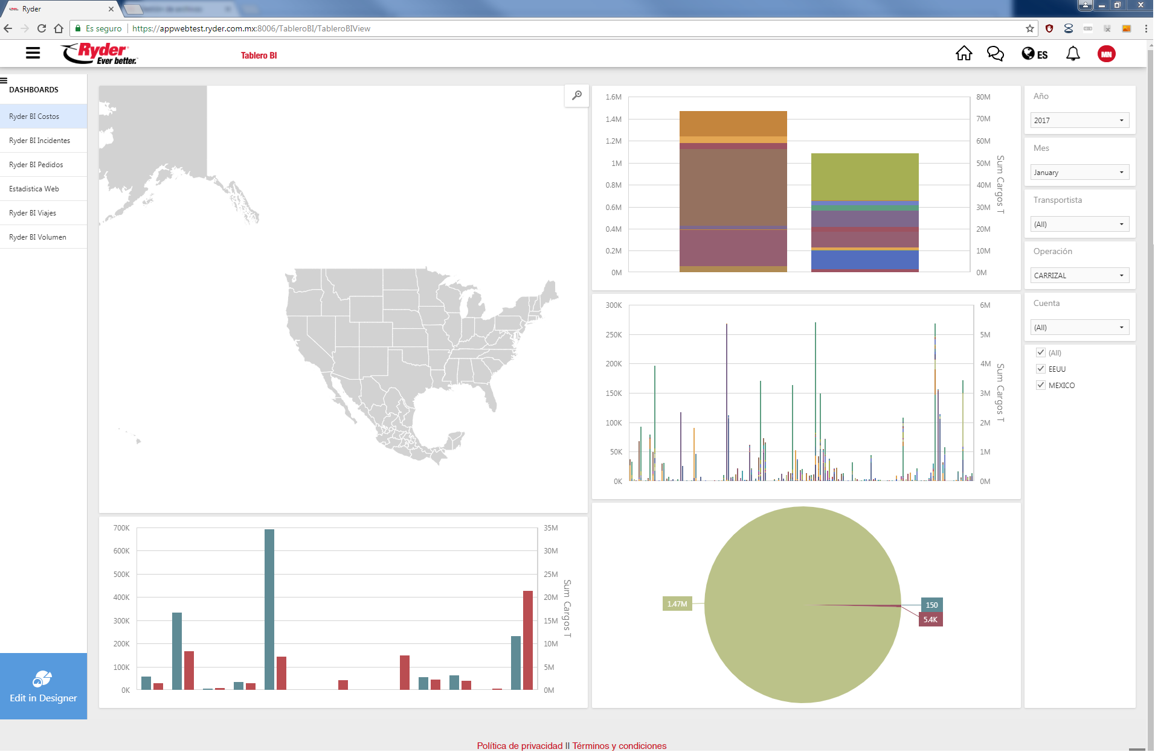
Task: Click the map search magnifier icon
Action: point(577,95)
